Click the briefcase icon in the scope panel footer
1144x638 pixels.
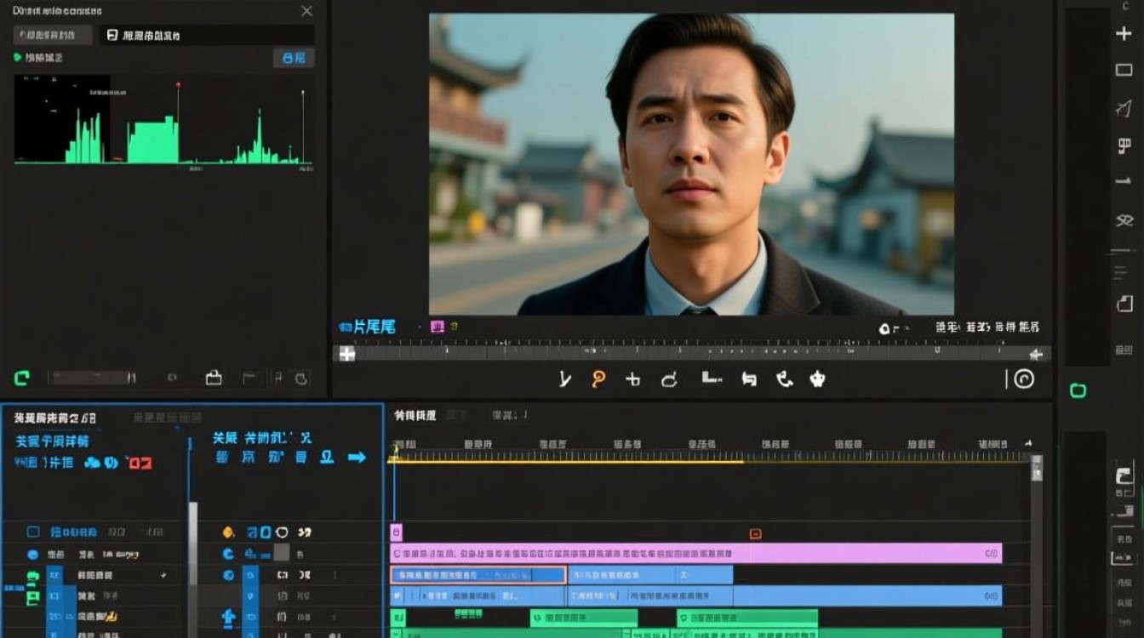tap(214, 378)
